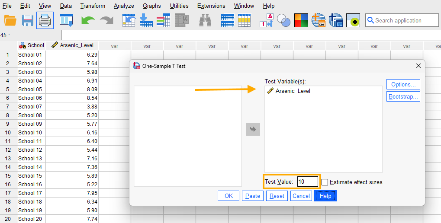Click the cell editor bar beside 45 :

pos(251,35)
